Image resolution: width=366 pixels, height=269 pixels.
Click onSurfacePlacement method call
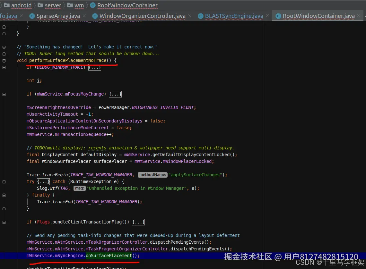click(109, 256)
